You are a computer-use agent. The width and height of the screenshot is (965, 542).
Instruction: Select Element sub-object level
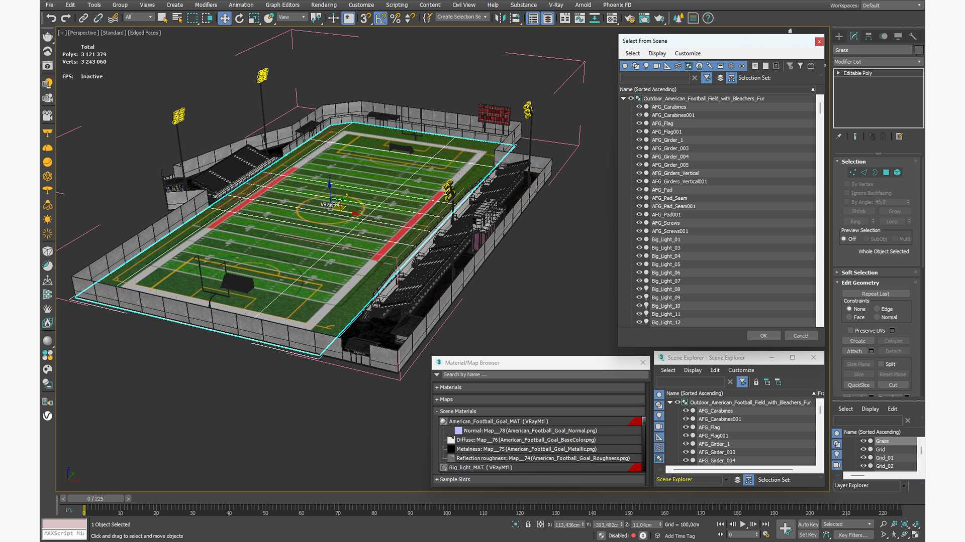coord(897,172)
